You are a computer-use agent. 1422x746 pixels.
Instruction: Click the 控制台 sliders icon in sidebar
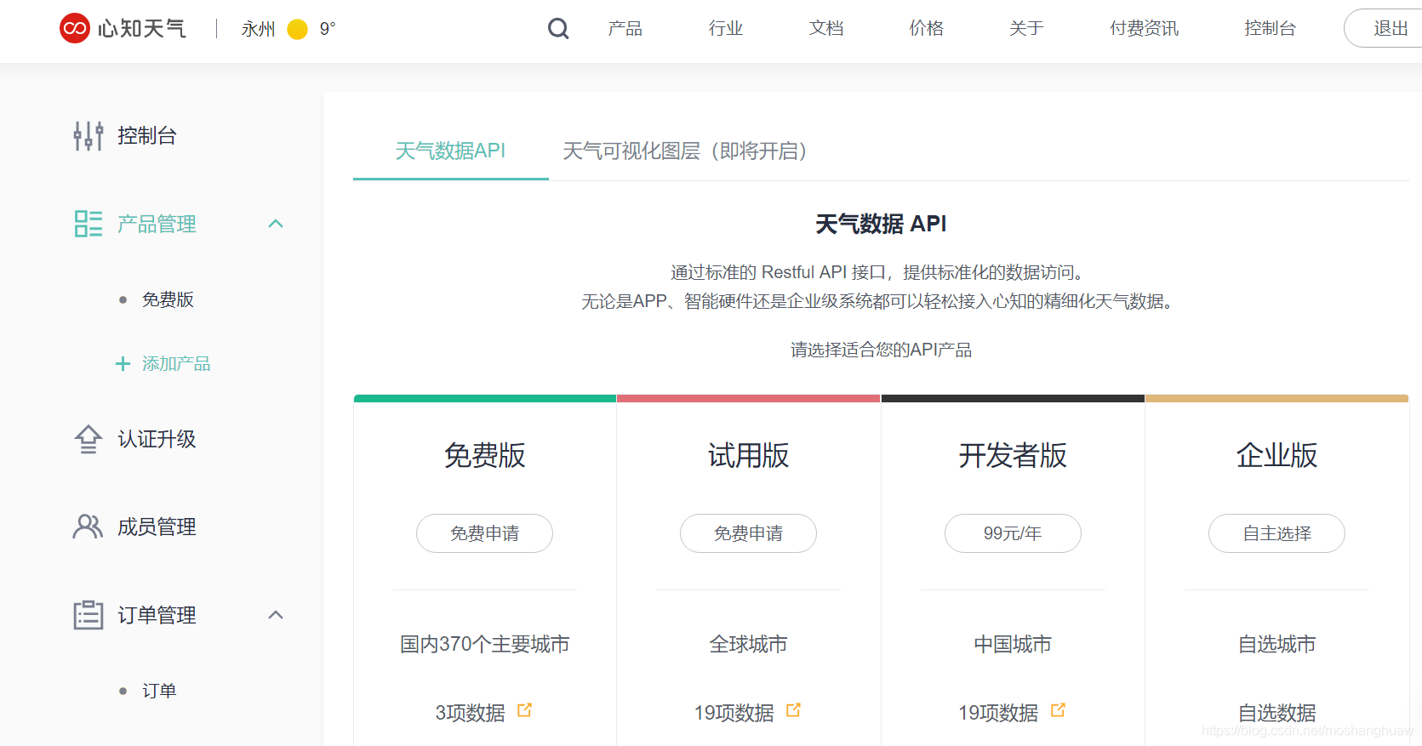pos(89,135)
